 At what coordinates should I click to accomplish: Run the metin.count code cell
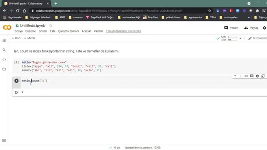[x=16, y=81]
